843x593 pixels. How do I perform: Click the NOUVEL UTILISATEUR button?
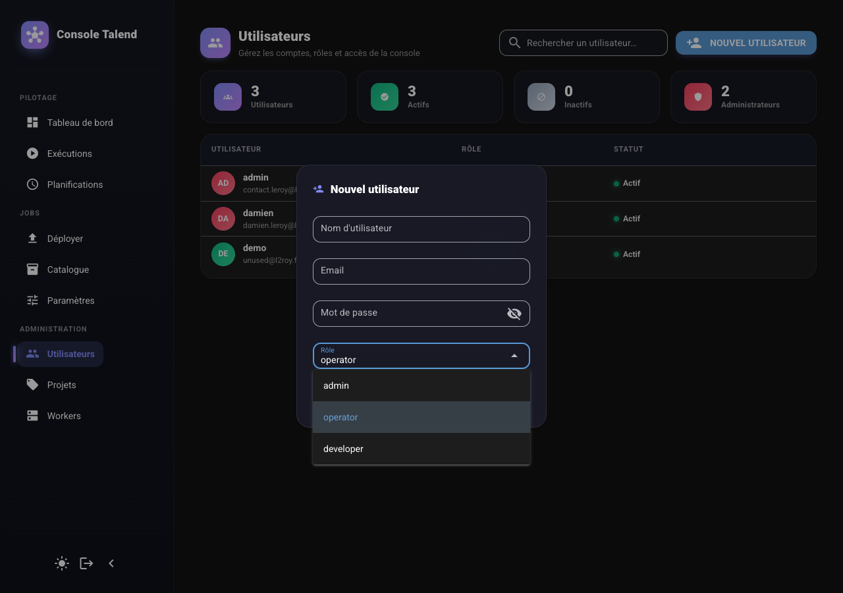(746, 43)
